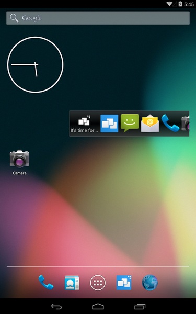Tap the battery charging status icon
The height and width of the screenshot is (314, 196).
180,4
